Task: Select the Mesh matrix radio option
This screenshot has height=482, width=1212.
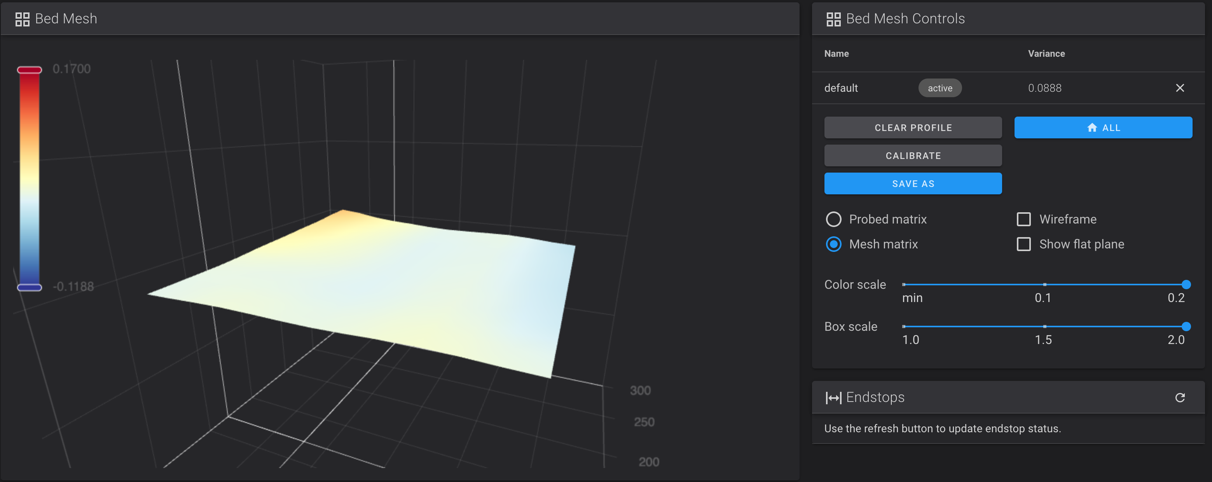Action: [833, 244]
